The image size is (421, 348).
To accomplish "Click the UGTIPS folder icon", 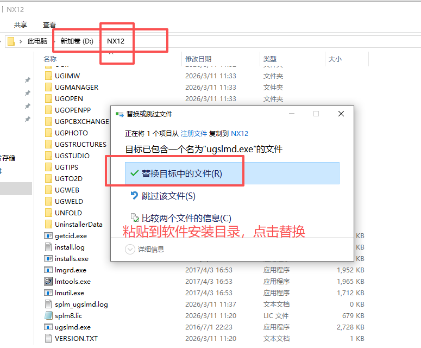I will tap(48, 167).
